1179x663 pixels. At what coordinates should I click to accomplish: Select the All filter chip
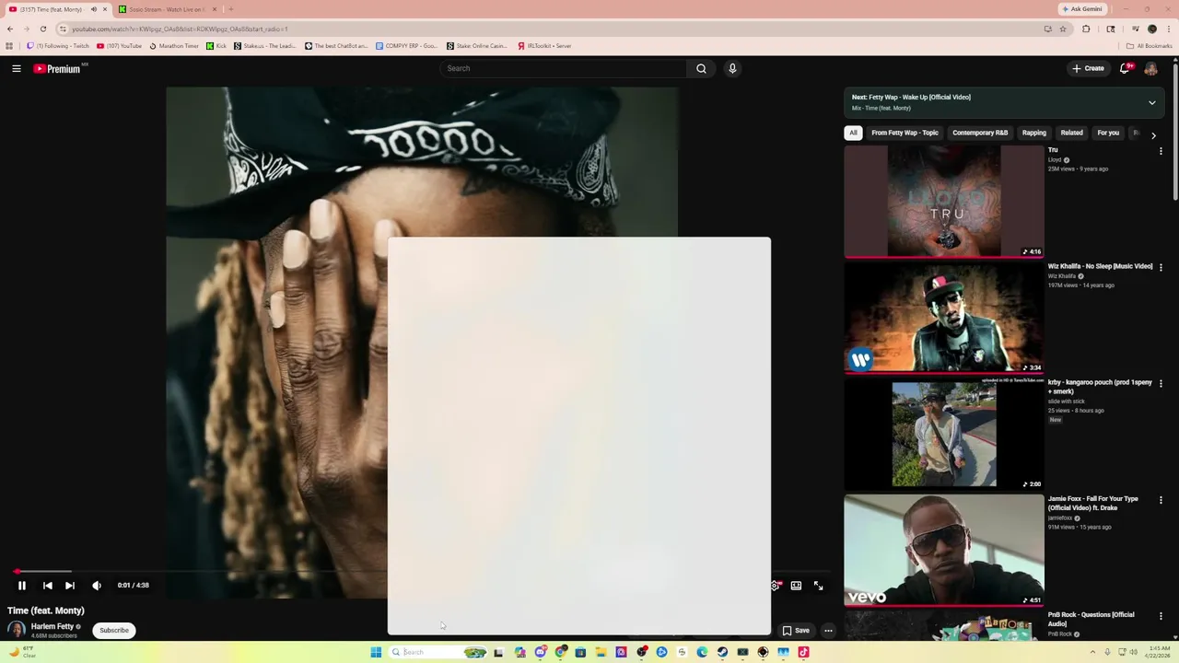(x=853, y=133)
